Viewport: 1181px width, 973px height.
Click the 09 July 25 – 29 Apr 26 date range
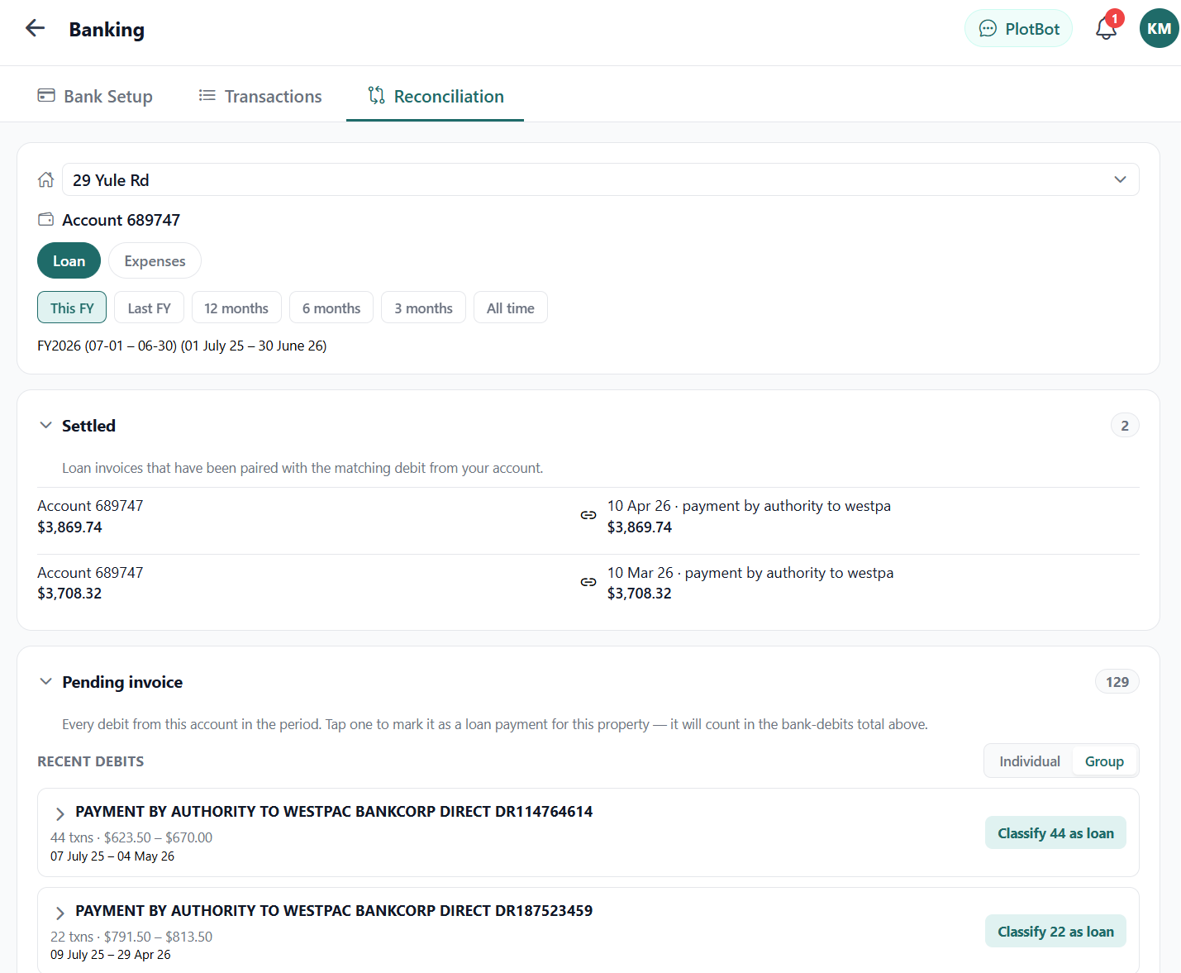click(111, 955)
